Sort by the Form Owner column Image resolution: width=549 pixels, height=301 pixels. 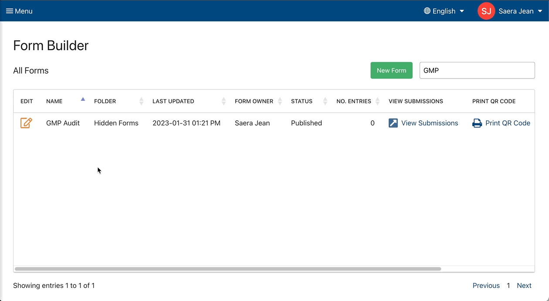258,101
